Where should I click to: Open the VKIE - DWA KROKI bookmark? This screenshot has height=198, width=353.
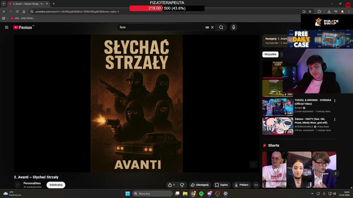point(23,18)
